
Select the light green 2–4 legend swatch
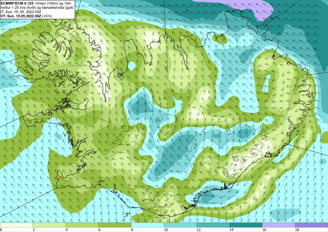(x=49, y=225)
